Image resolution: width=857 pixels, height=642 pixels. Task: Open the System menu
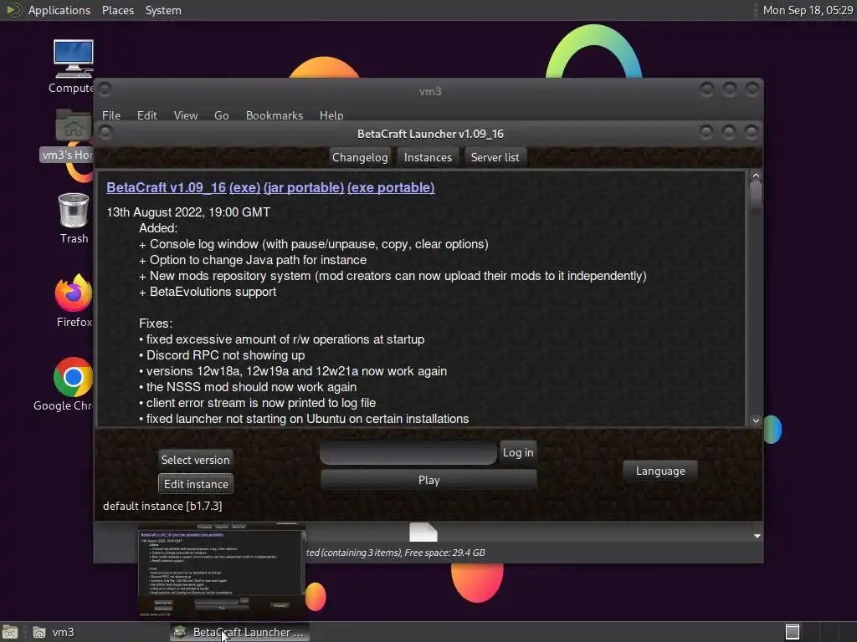(x=163, y=10)
